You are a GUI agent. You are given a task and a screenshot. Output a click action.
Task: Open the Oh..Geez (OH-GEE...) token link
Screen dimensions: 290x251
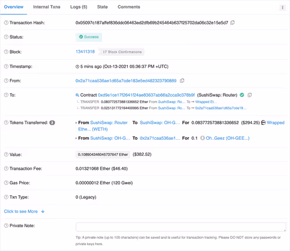(227, 138)
